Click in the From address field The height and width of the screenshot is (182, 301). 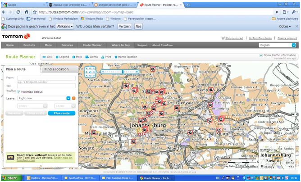pyautogui.click(x=46, y=78)
